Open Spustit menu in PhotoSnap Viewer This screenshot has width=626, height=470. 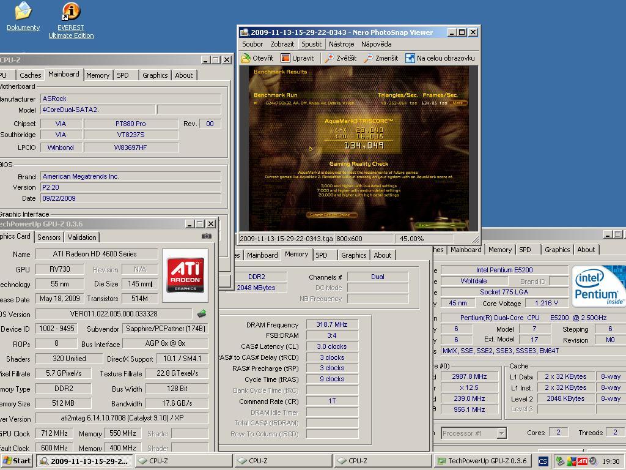[311, 44]
